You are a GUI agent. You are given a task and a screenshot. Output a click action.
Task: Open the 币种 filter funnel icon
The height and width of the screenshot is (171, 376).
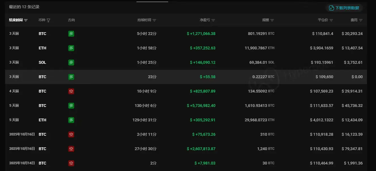(x=48, y=20)
